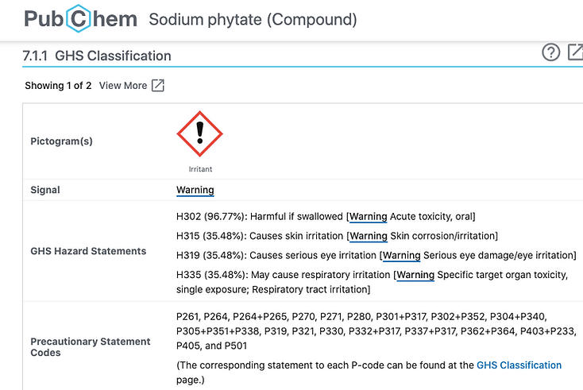
Task: Click the Showing 1 of 2 text
Action: coord(58,86)
